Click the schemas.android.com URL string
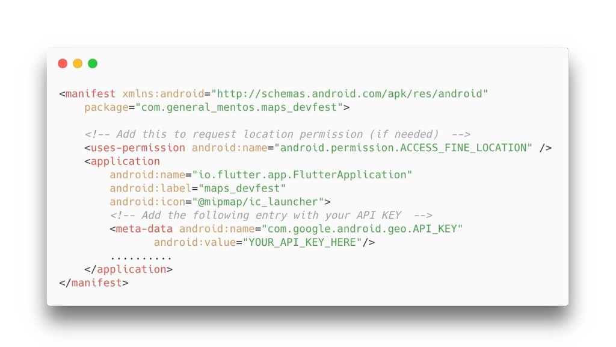 coord(350,93)
